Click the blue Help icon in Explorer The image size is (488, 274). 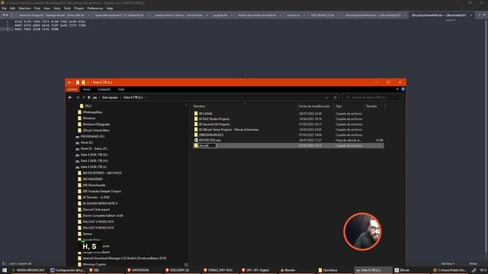(403, 90)
